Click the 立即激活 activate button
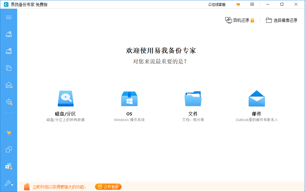This screenshot has width=305, height=192. coord(108,187)
